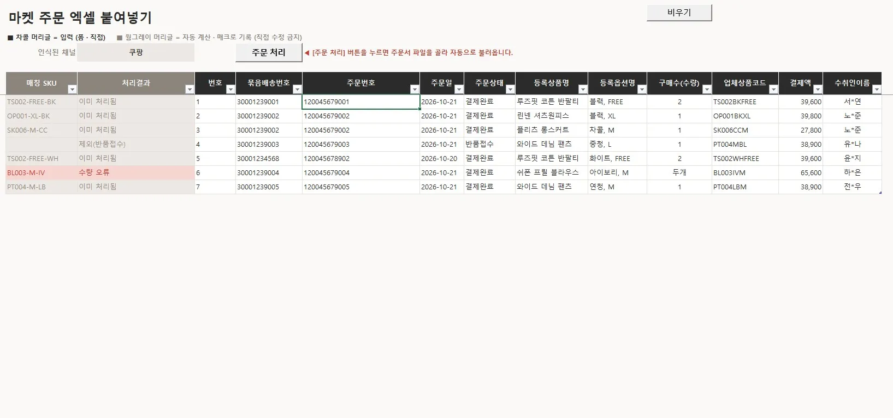Open filter dropdown for 처리결과 column
The image size is (893, 418).
point(190,89)
